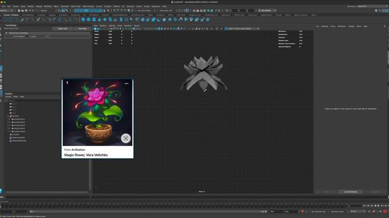Toggle select-by-hierarchy mode
The image size is (389, 218).
[x=60, y=11]
